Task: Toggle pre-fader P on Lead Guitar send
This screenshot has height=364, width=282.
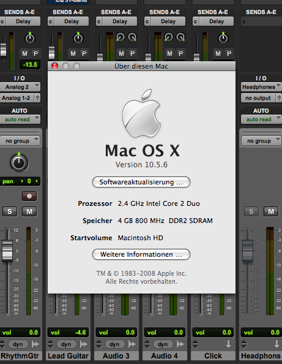Action: [84, 54]
